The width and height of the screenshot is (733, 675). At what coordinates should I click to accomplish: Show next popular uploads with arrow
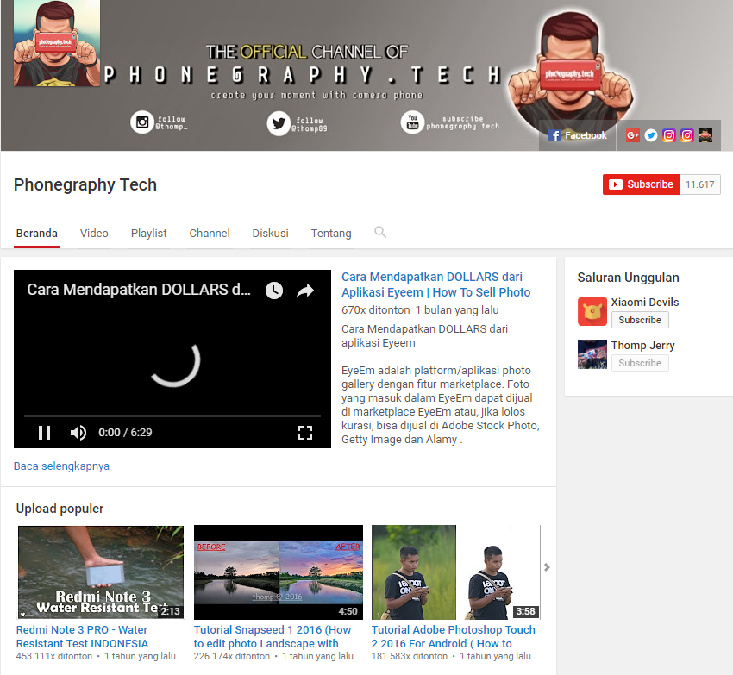pos(547,567)
